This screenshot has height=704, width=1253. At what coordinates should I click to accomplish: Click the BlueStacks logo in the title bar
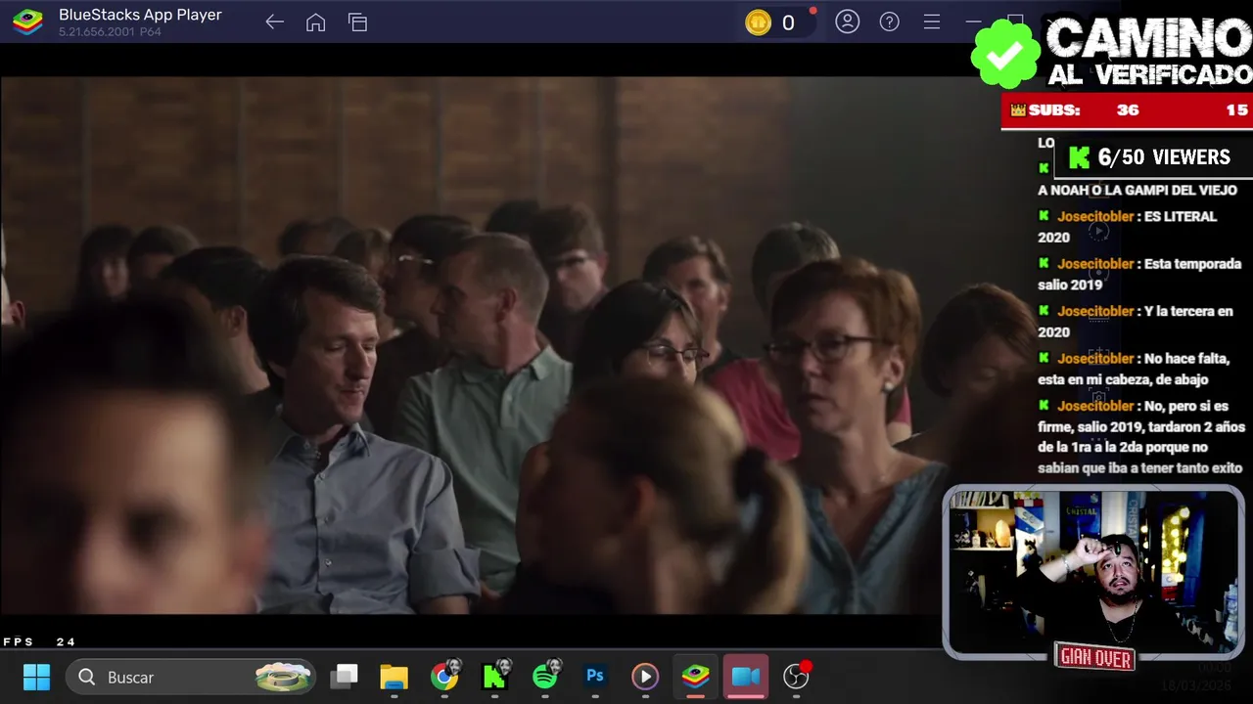27,22
